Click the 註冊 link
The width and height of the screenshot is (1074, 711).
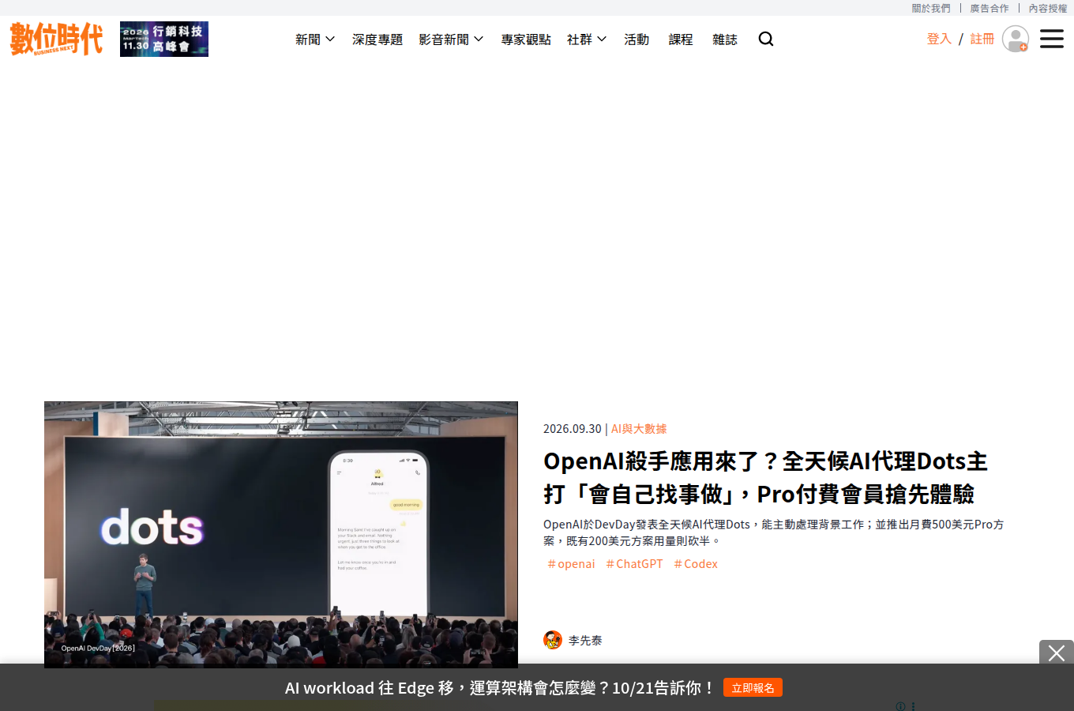(x=982, y=39)
